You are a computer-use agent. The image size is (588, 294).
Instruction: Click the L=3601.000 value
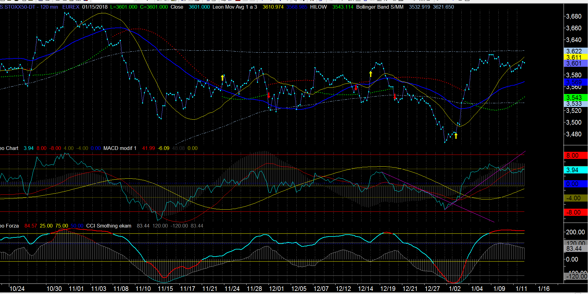pos(124,7)
